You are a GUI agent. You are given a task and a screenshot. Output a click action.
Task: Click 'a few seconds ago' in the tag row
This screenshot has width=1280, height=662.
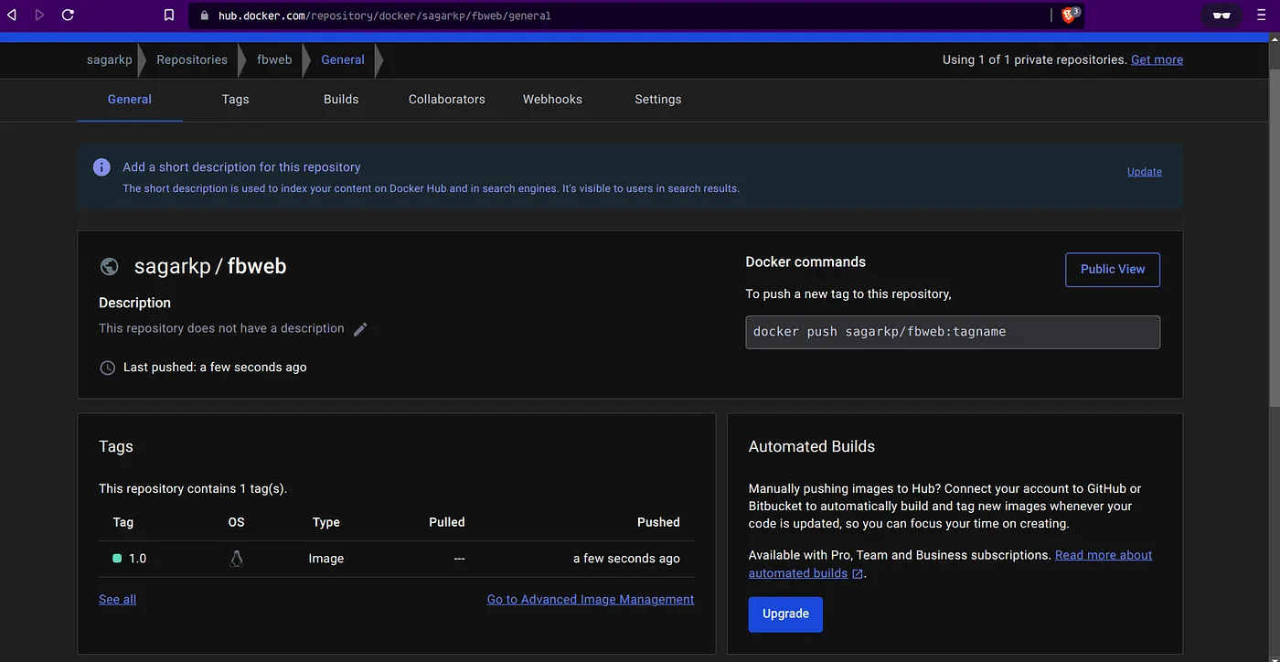[x=626, y=559]
